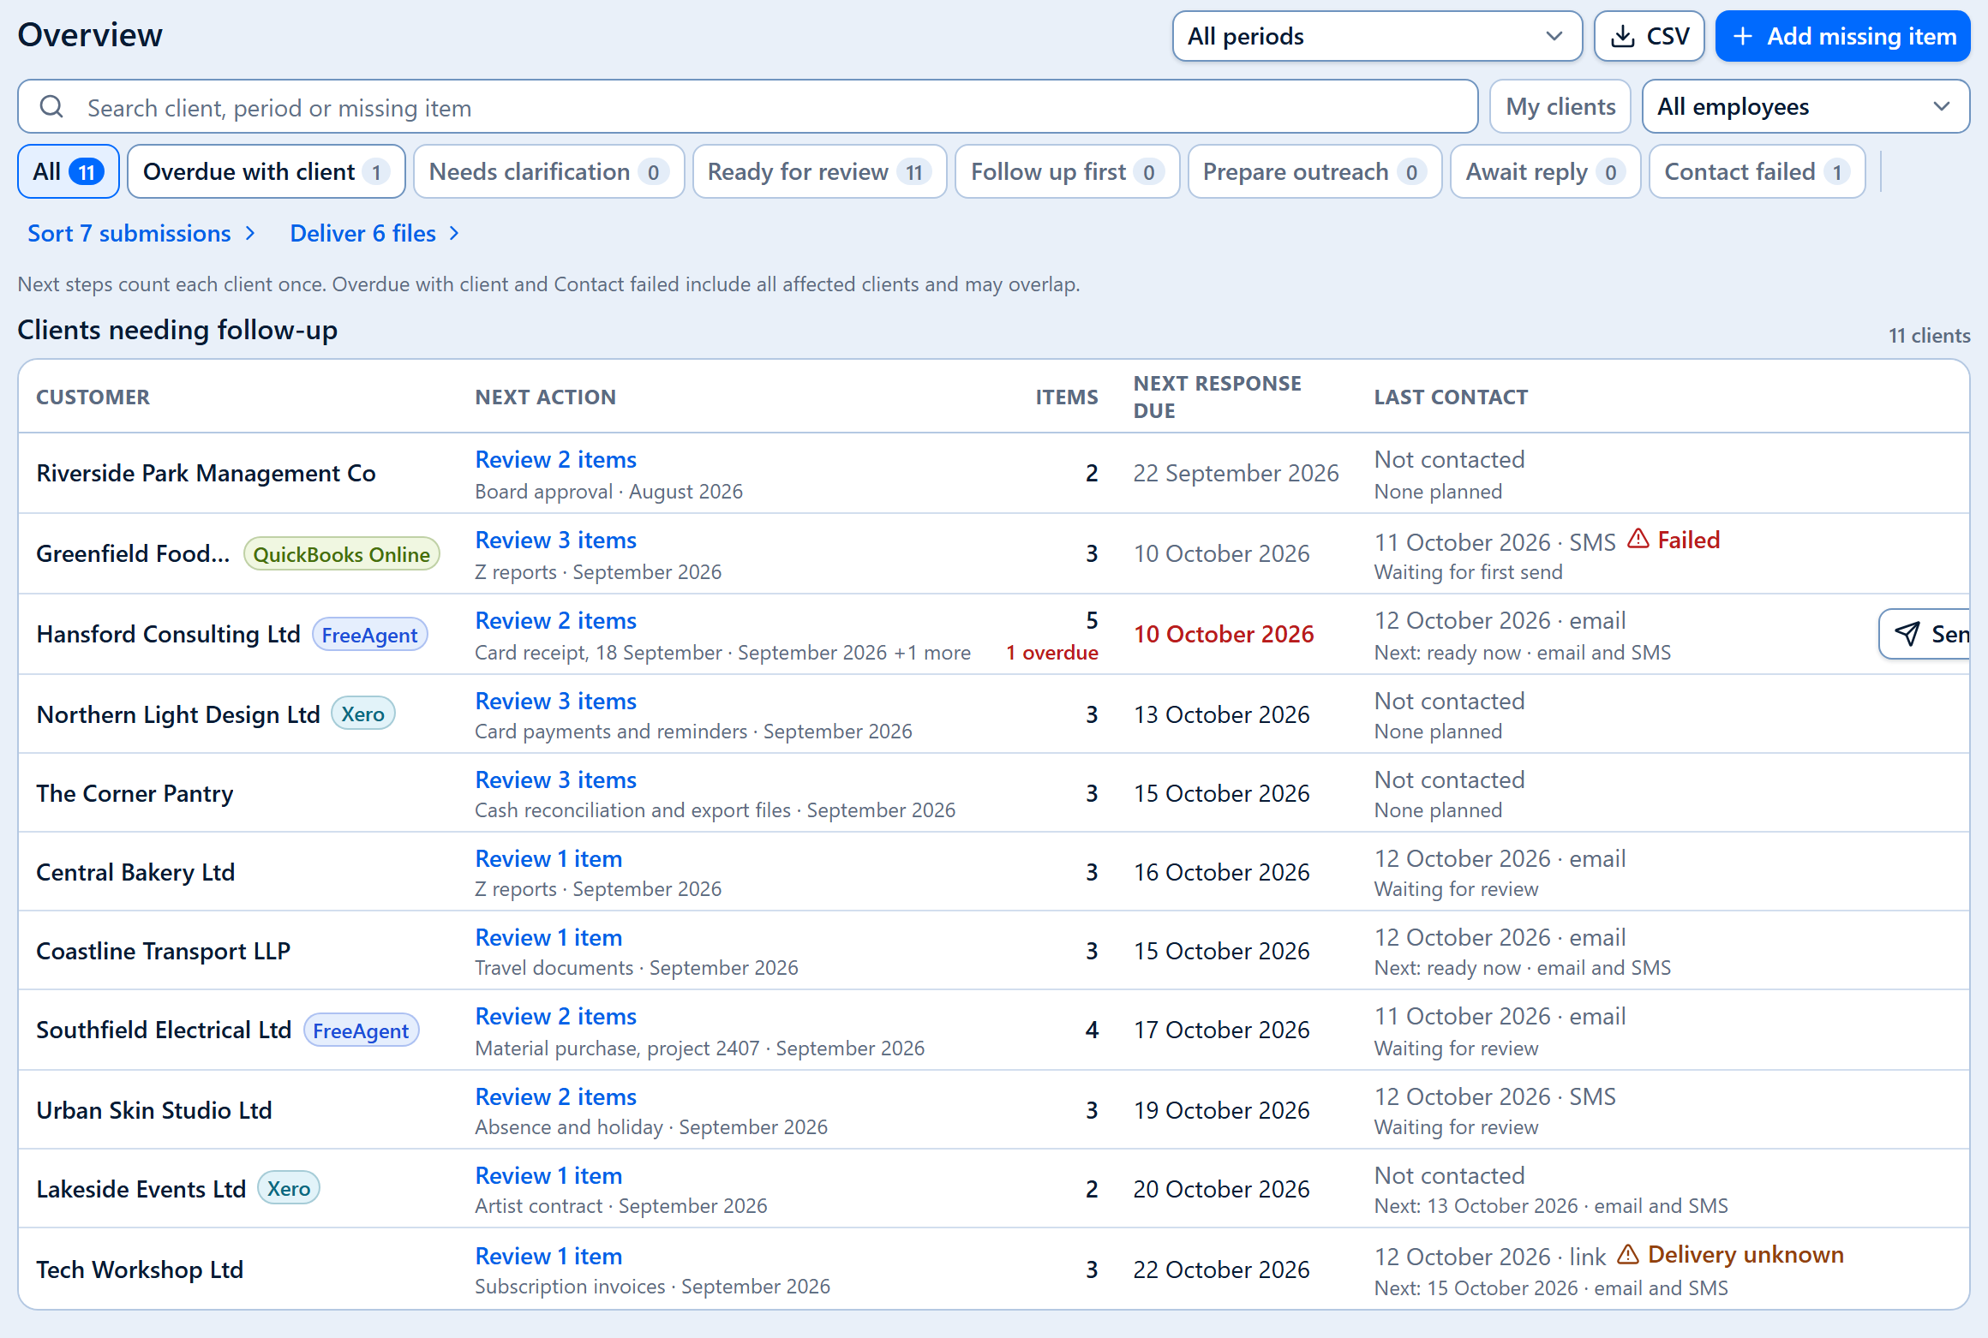Select the Contact failed tab
The height and width of the screenshot is (1338, 1988).
[x=1757, y=171]
